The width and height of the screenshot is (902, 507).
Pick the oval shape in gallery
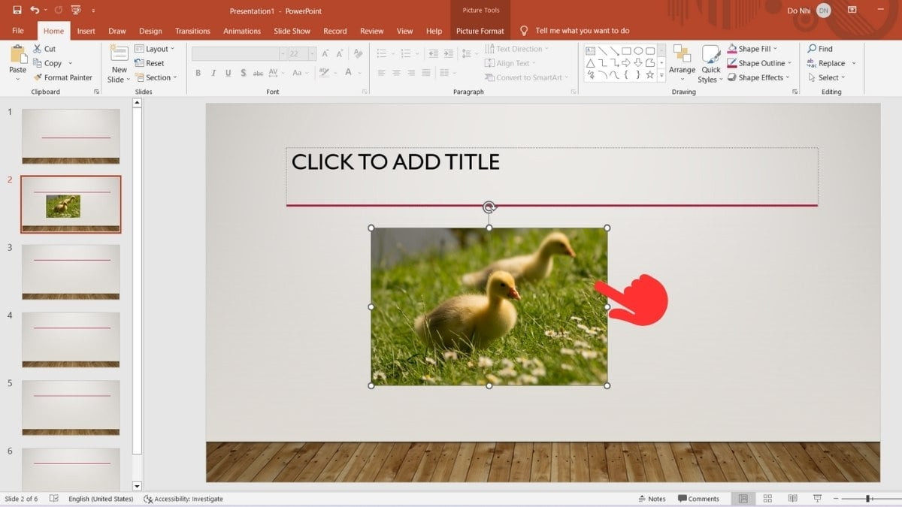[x=638, y=51]
